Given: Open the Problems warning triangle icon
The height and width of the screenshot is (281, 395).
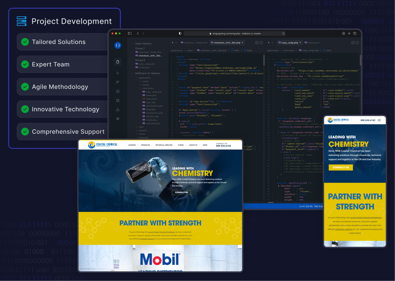Looking at the screenshot, I should click(118, 110).
